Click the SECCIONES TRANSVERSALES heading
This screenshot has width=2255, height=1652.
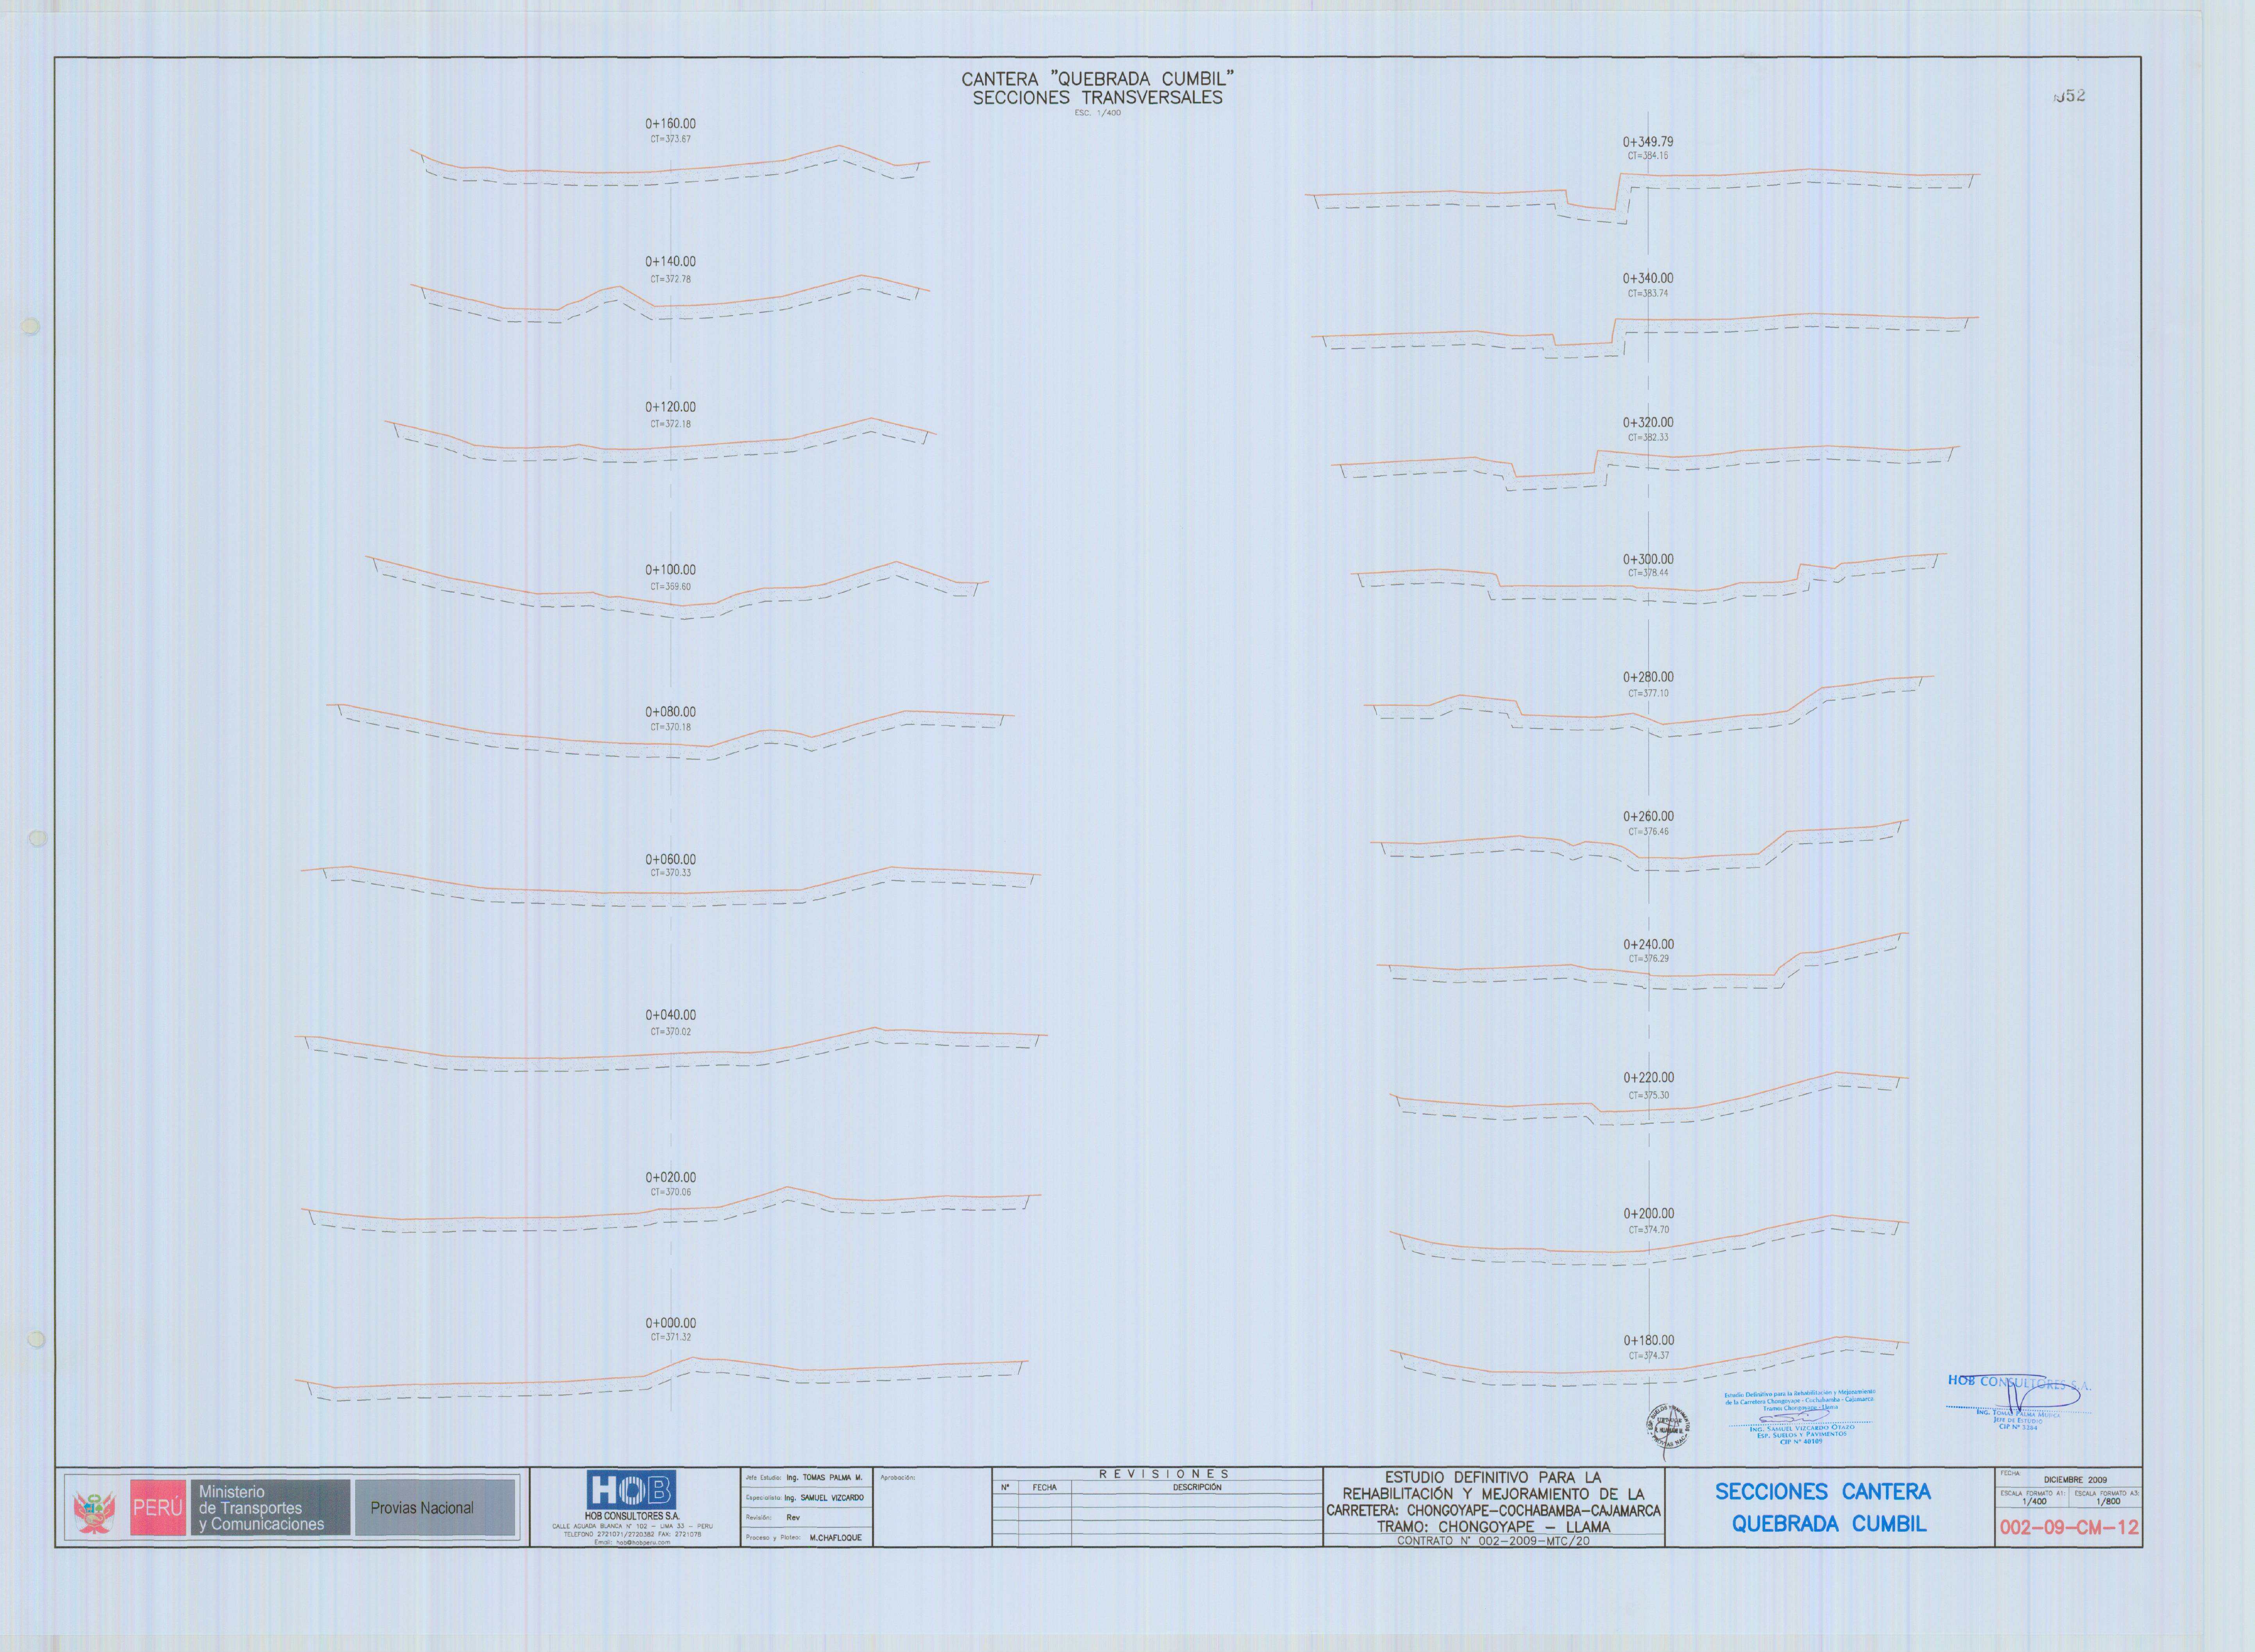tap(1097, 98)
